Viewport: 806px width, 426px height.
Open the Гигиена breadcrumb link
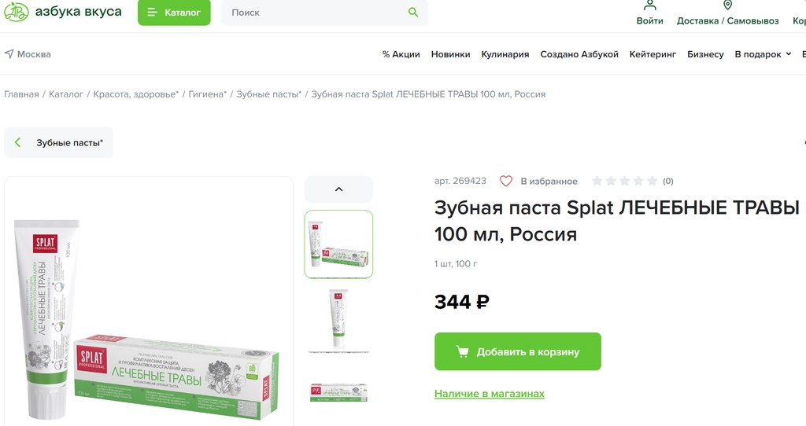[207, 94]
